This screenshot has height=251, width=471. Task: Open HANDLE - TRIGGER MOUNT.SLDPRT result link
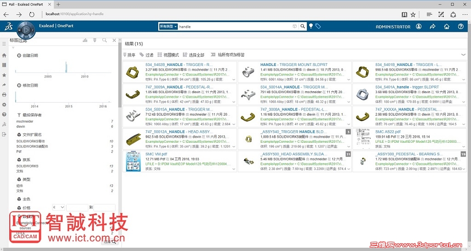pyautogui.click(x=294, y=64)
